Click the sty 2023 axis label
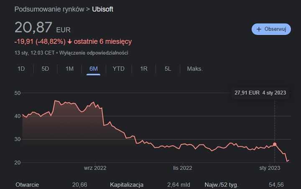Viewport: 301px width, 189px height. [x=270, y=168]
